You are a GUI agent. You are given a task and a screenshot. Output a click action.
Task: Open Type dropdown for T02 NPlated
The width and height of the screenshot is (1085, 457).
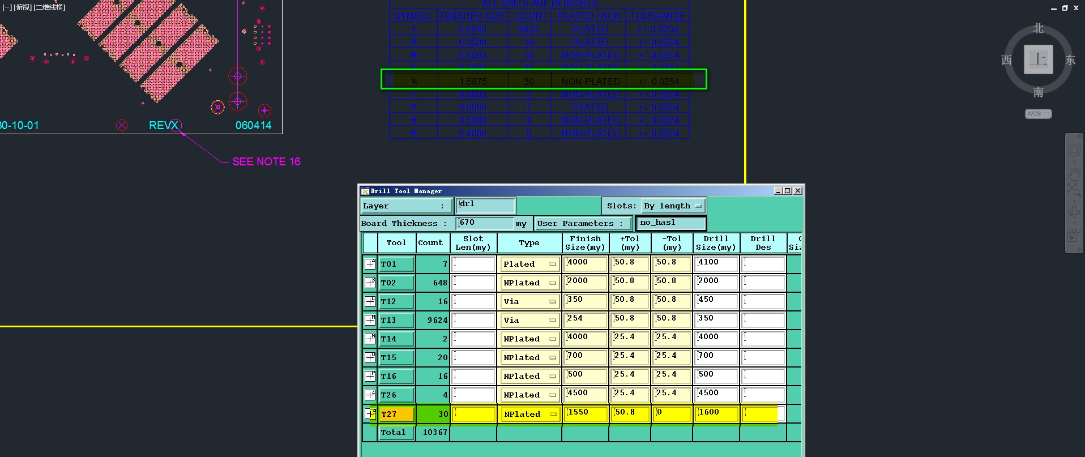click(529, 283)
